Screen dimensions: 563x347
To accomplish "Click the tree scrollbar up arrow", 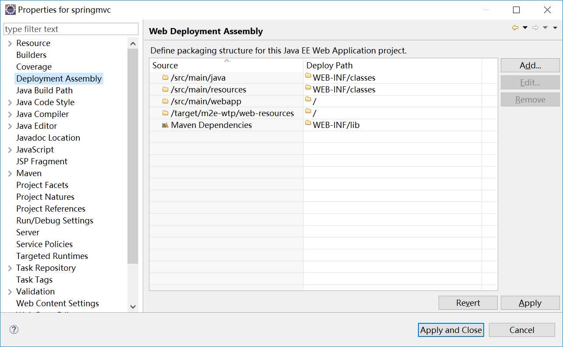I will 133,43.
